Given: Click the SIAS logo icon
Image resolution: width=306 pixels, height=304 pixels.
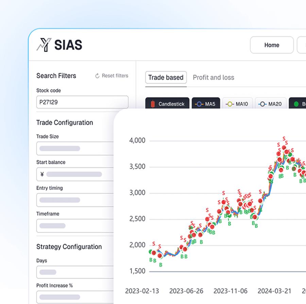Looking at the screenshot, I should point(44,45).
